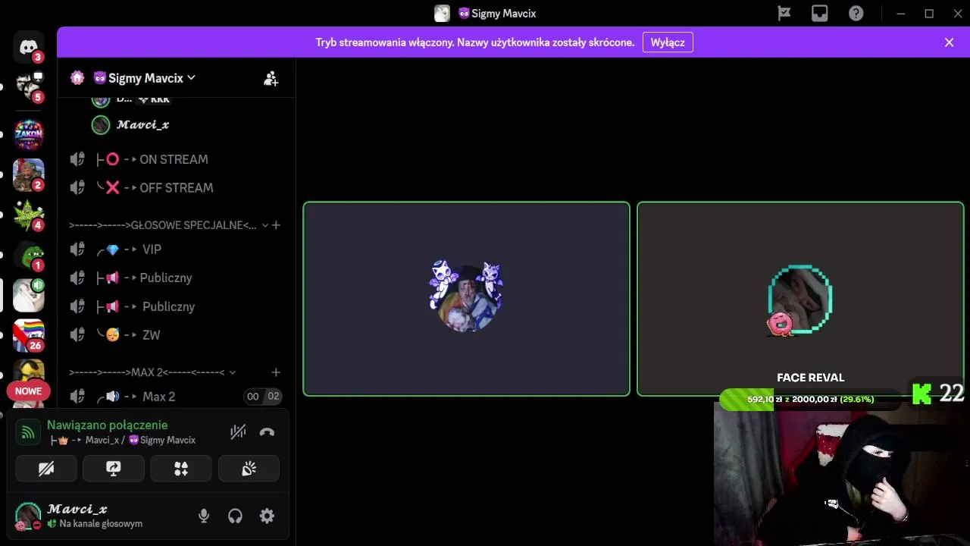The width and height of the screenshot is (970, 546).
Task: Mute the microphone
Action: 204,516
